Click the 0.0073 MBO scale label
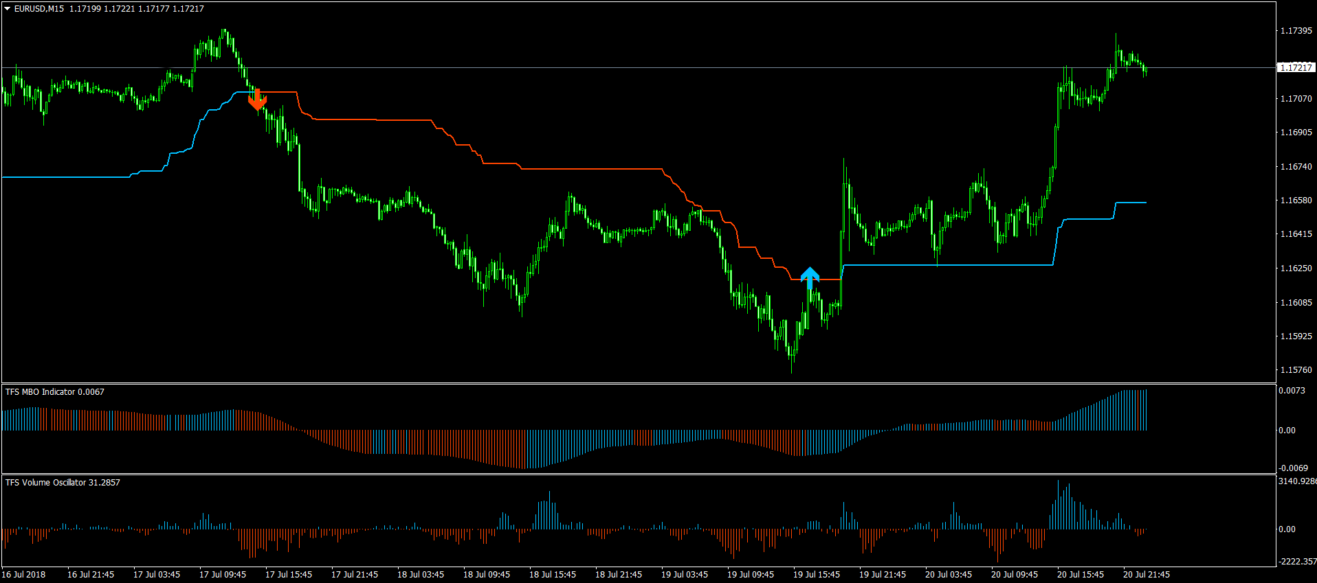 click(1291, 391)
